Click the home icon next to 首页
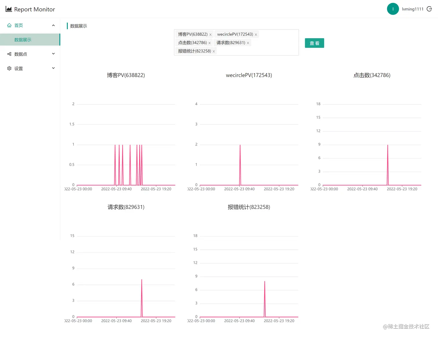The width and height of the screenshot is (438, 338). pyautogui.click(x=9, y=25)
